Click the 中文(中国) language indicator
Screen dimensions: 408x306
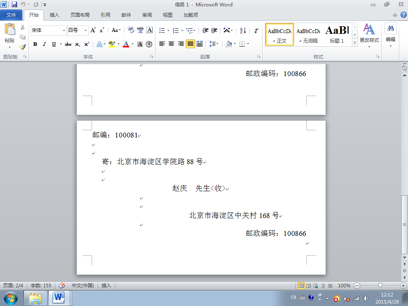[x=83, y=285]
